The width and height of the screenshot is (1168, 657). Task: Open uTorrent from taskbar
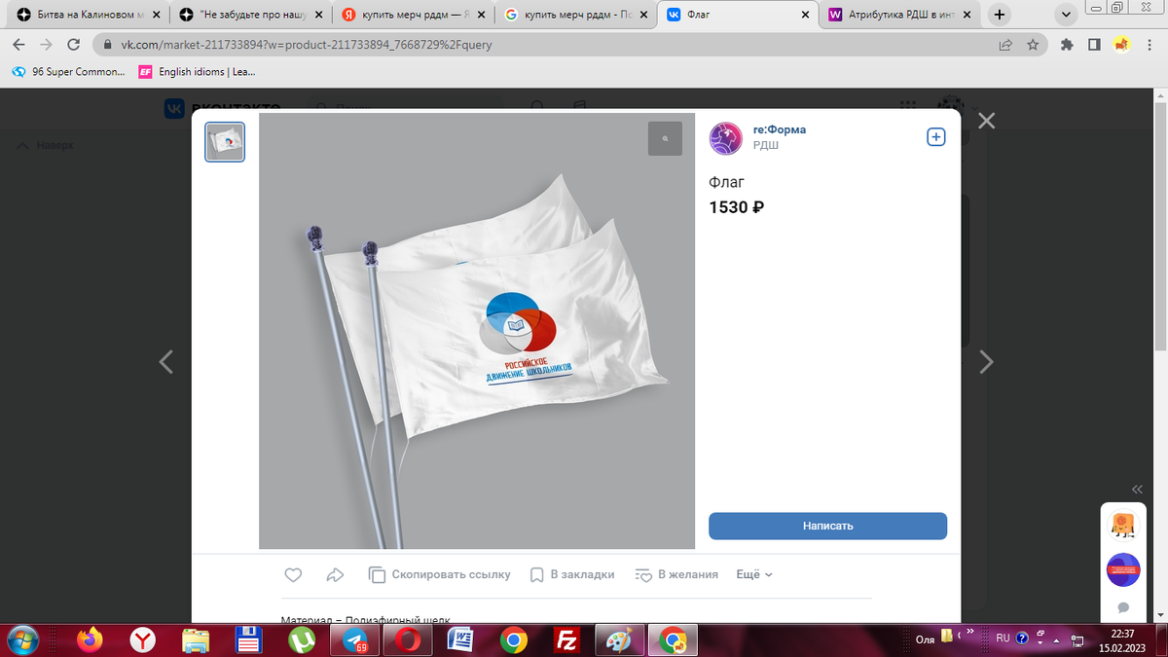pos(301,639)
